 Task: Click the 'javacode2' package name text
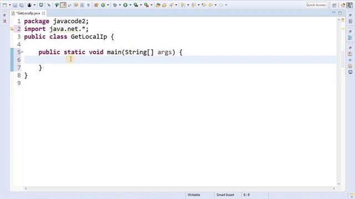click(69, 22)
